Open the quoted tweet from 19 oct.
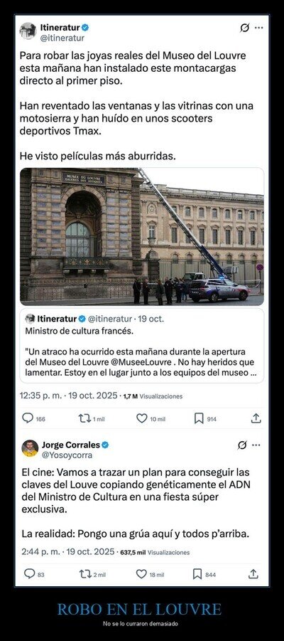The image size is (284, 641). point(141,346)
